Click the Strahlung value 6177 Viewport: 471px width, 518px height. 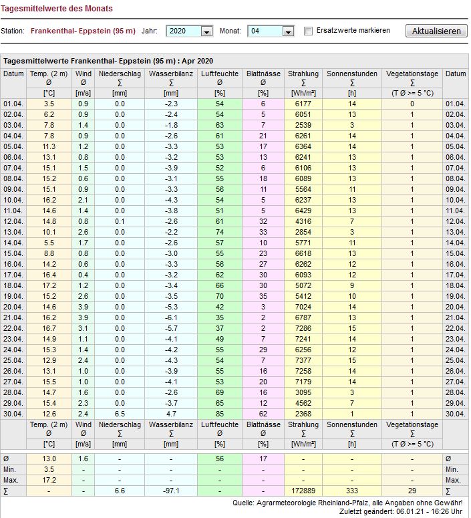(x=303, y=104)
